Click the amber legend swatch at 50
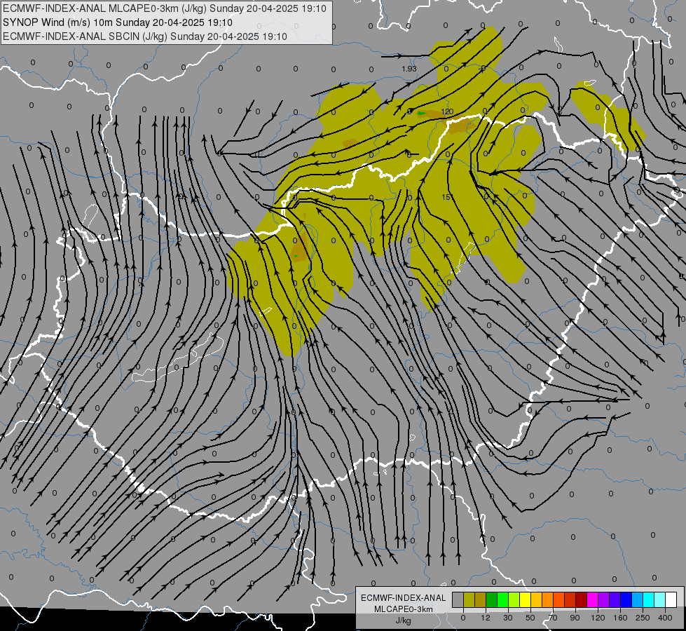The image size is (686, 631). point(536,599)
